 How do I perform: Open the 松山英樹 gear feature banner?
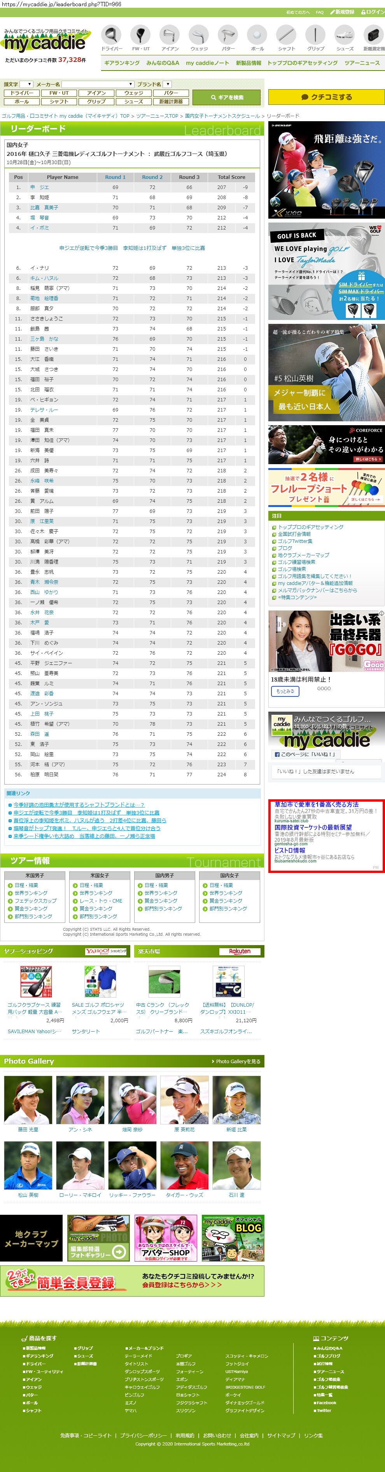pos(326,373)
